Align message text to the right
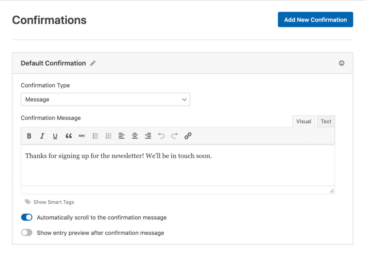 coord(148,136)
